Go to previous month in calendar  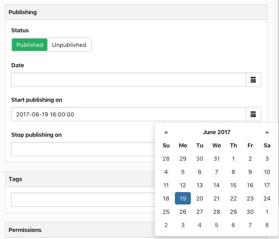166,132
